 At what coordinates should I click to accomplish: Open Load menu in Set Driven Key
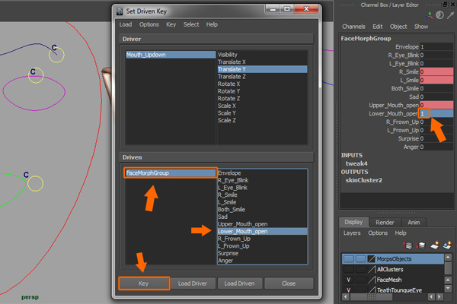pos(126,24)
